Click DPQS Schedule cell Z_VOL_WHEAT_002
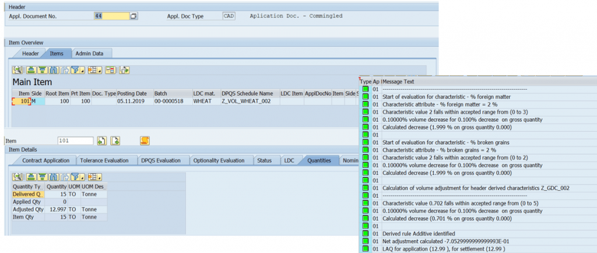Screen dimensions: 597x253 point(250,101)
